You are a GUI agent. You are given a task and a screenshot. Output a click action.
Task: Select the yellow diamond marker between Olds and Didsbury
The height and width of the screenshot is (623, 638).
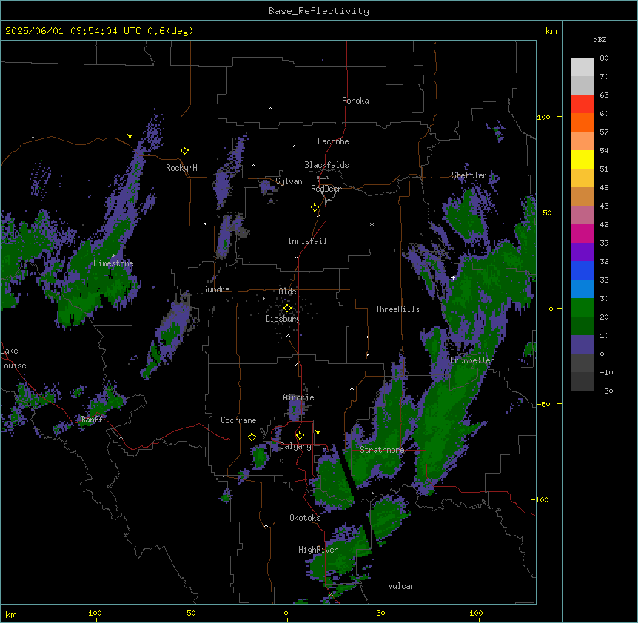[287, 309]
